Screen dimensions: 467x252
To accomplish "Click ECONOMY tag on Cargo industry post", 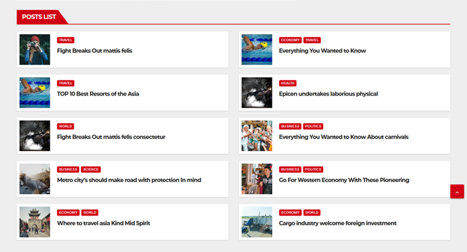I will 290,212.
